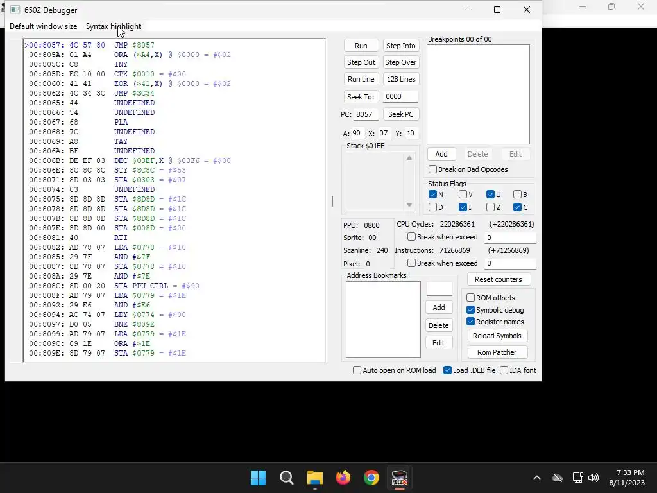The image size is (657, 493).
Task: Click Seek To button
Action: click(361, 97)
